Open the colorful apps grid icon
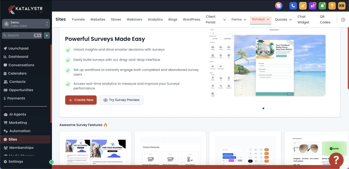Image resolution: width=349 pixels, height=169 pixels. coord(279,6)
